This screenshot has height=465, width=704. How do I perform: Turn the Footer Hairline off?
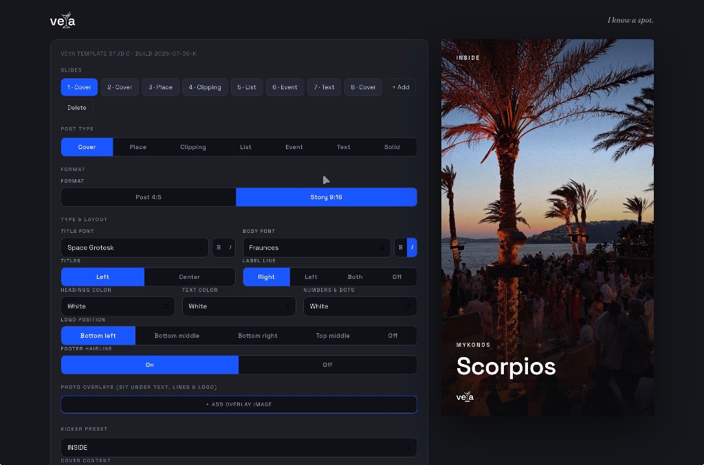coord(327,365)
